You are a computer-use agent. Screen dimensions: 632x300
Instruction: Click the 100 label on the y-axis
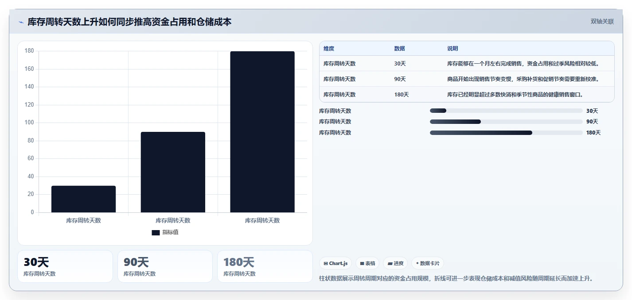point(29,123)
